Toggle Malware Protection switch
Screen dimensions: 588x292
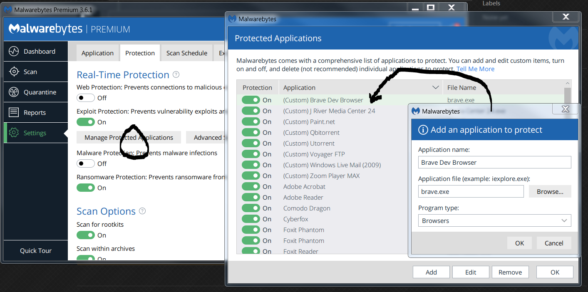(x=86, y=163)
